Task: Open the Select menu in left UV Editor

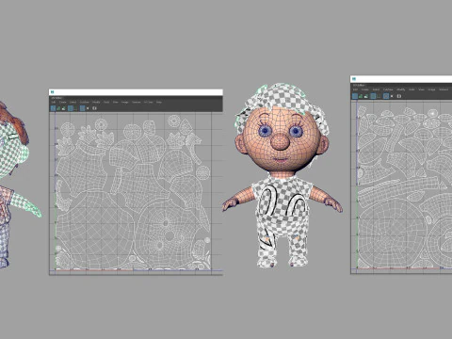Action: 73,102
